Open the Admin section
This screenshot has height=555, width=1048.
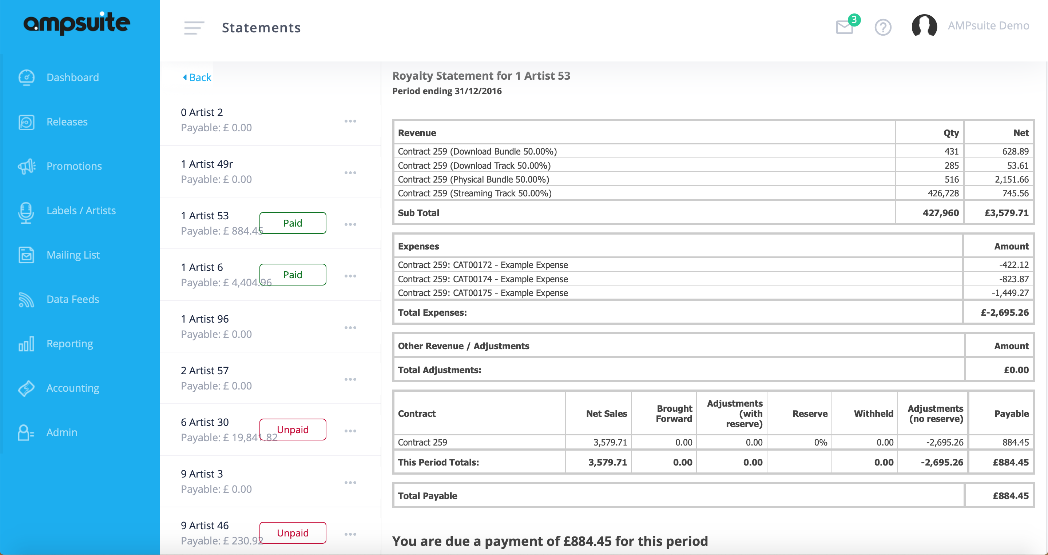[62, 432]
